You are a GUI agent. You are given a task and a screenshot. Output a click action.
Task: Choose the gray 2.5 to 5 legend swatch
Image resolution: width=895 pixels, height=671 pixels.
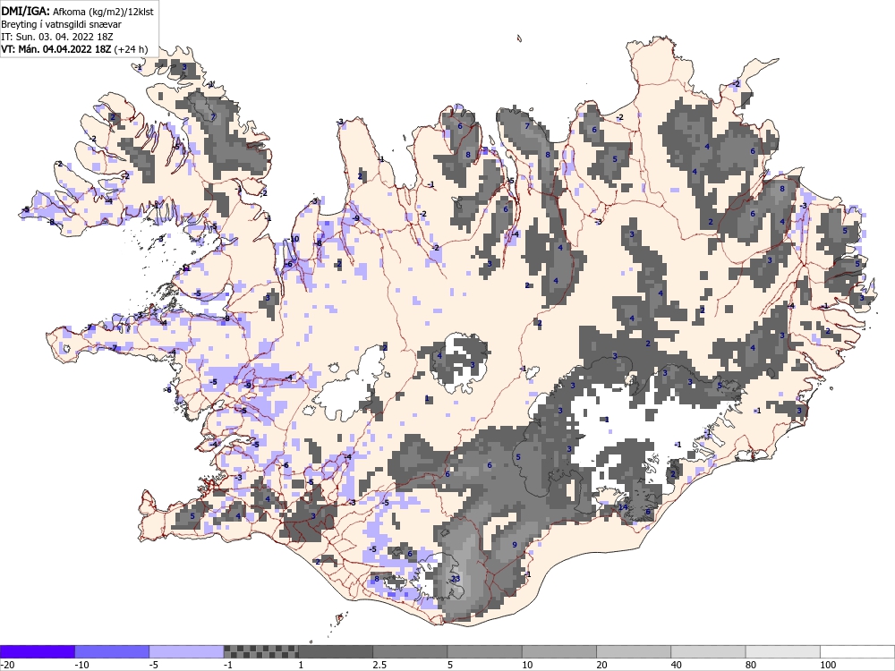pos(410,651)
